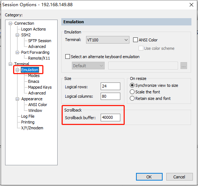Confirm settings with OK button
The width and height of the screenshot is (198, 186).
(x=149, y=177)
